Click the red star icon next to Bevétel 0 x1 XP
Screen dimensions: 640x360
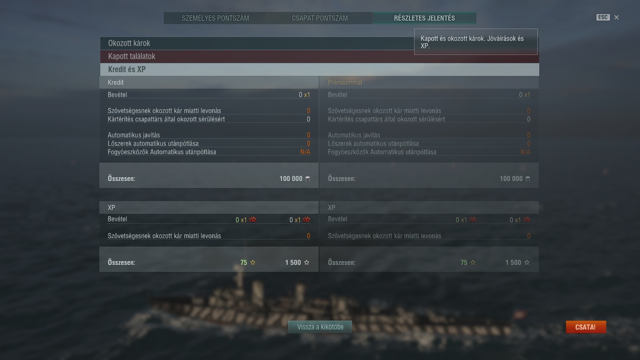coord(253,219)
